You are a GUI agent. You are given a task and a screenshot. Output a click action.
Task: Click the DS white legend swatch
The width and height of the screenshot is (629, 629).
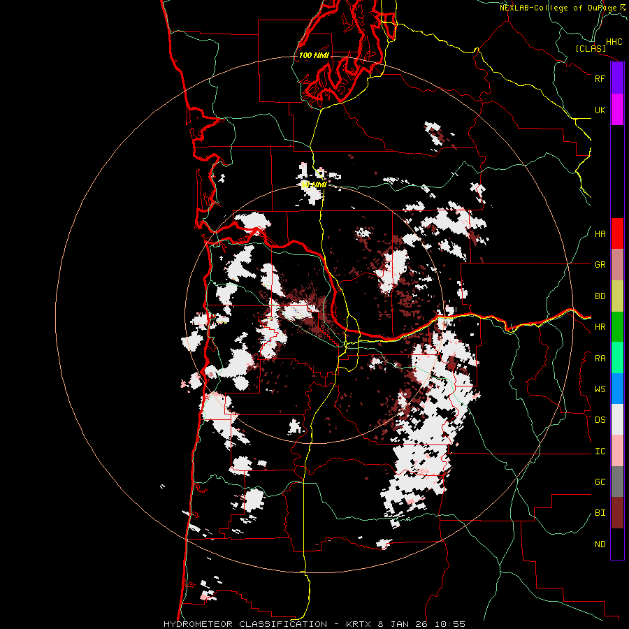point(617,419)
